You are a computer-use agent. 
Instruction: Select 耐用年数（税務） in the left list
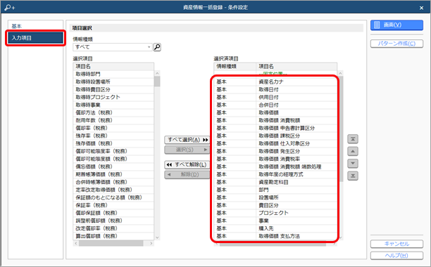[x=113, y=120]
